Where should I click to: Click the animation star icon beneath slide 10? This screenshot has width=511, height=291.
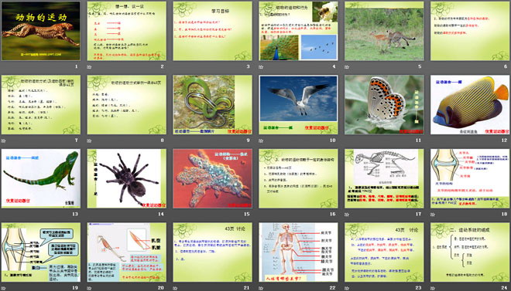261,140
